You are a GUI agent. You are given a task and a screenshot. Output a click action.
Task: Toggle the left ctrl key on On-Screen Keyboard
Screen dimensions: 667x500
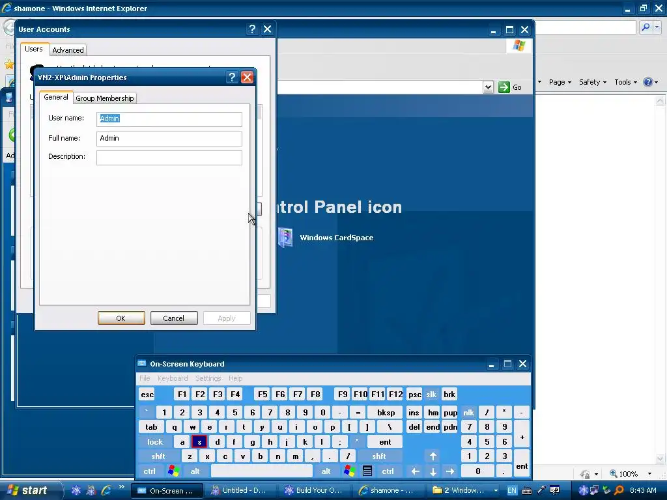[149, 471]
